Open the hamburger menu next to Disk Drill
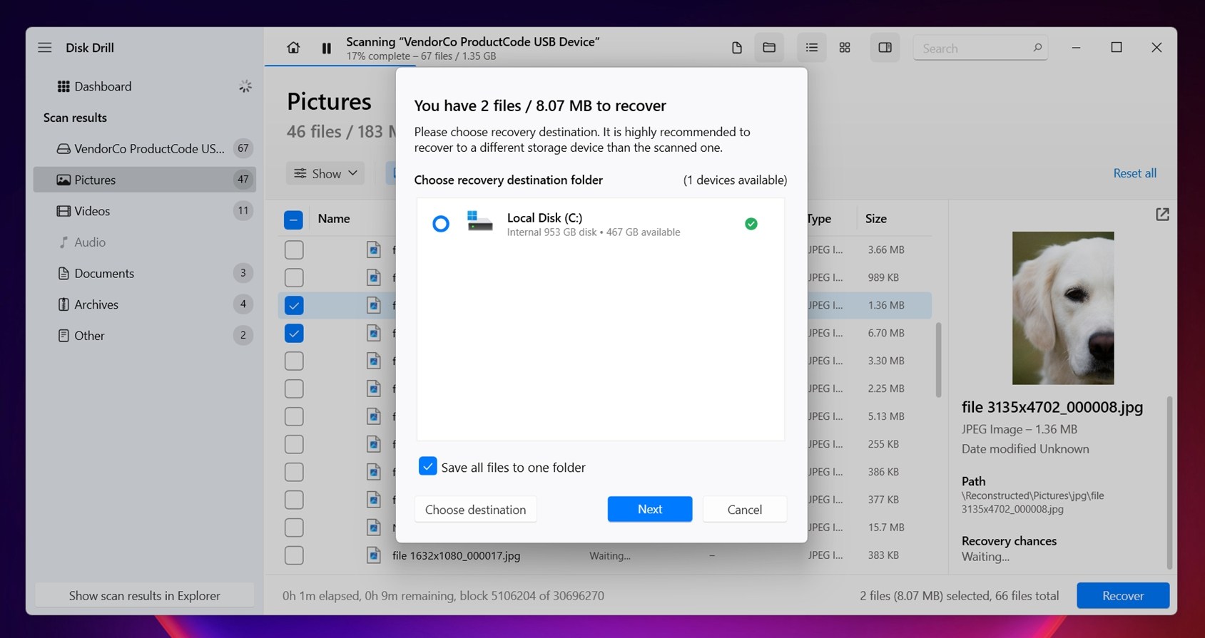The width and height of the screenshot is (1205, 638). point(45,48)
